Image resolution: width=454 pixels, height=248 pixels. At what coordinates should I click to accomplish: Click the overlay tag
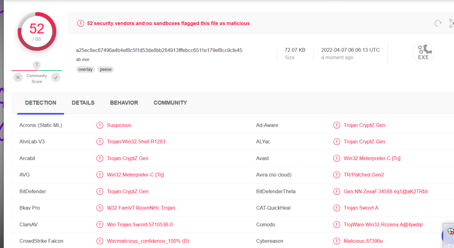point(85,69)
